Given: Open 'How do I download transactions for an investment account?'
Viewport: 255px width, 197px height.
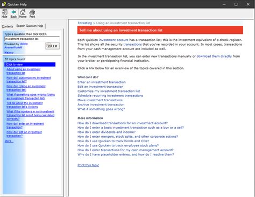Looking at the screenshot, I should click(123, 123).
